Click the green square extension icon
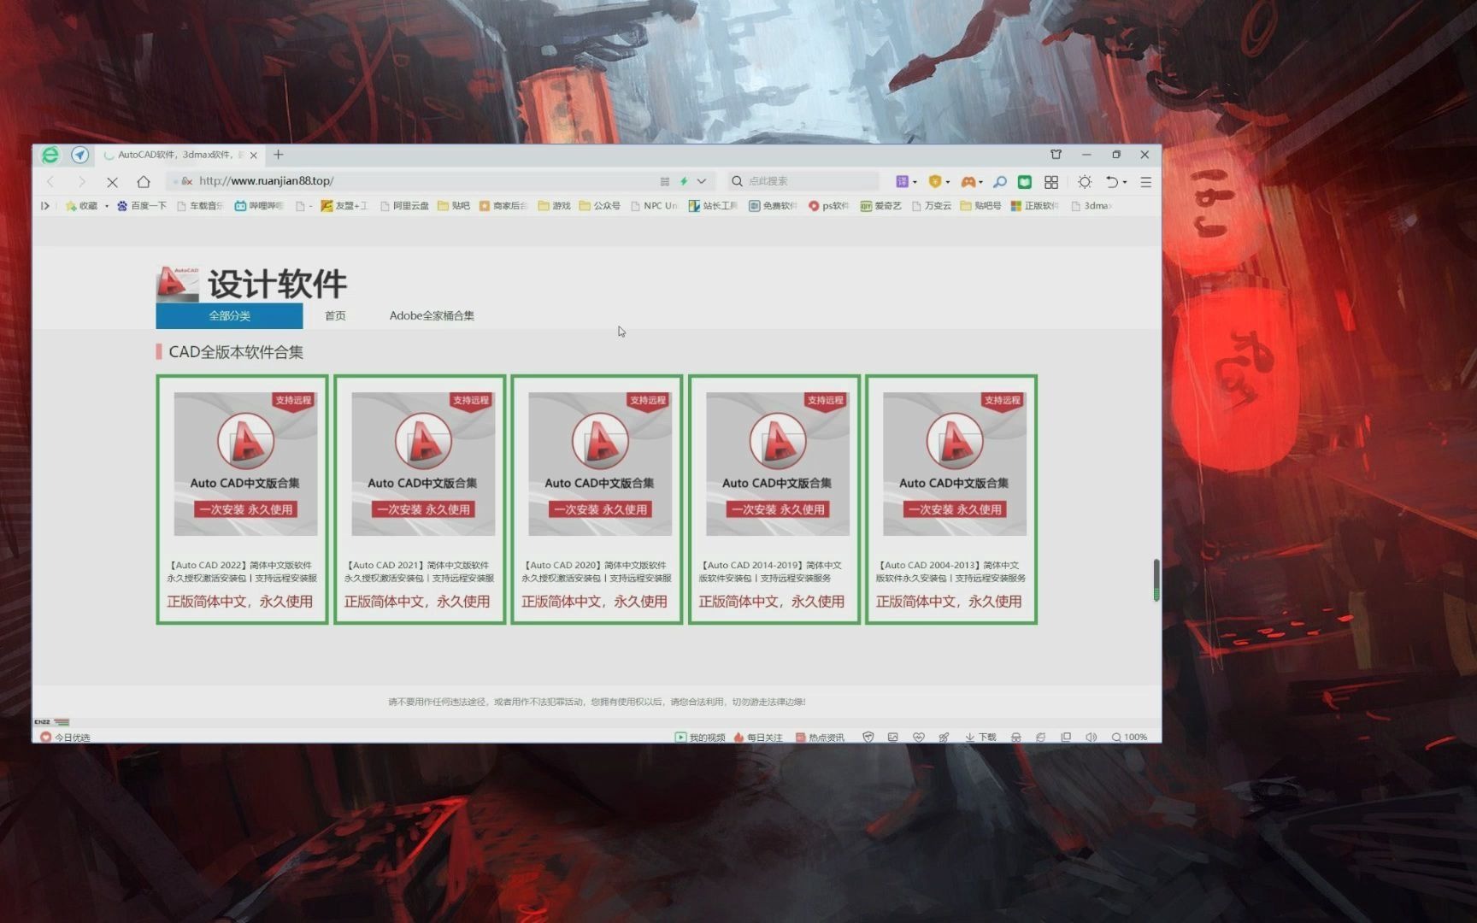This screenshot has height=923, width=1477. point(1025,181)
